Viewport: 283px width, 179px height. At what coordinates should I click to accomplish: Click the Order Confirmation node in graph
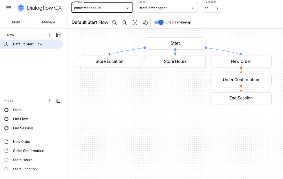point(241,80)
